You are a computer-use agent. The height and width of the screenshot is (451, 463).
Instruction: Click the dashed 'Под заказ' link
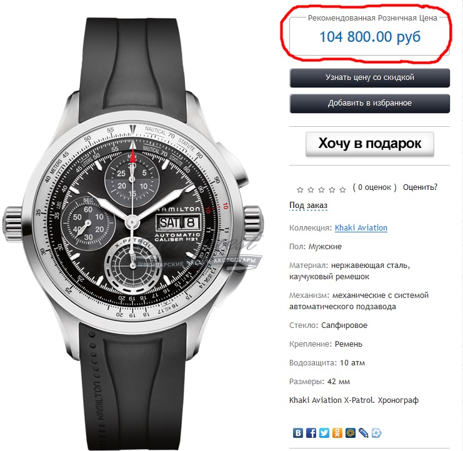[308, 205]
